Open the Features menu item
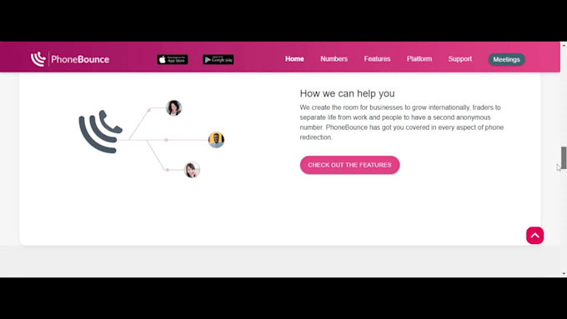Screen dimensions: 567x319 pyautogui.click(x=377, y=59)
